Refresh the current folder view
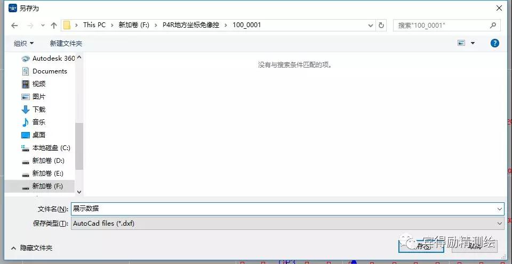The image size is (512, 264). click(381, 25)
